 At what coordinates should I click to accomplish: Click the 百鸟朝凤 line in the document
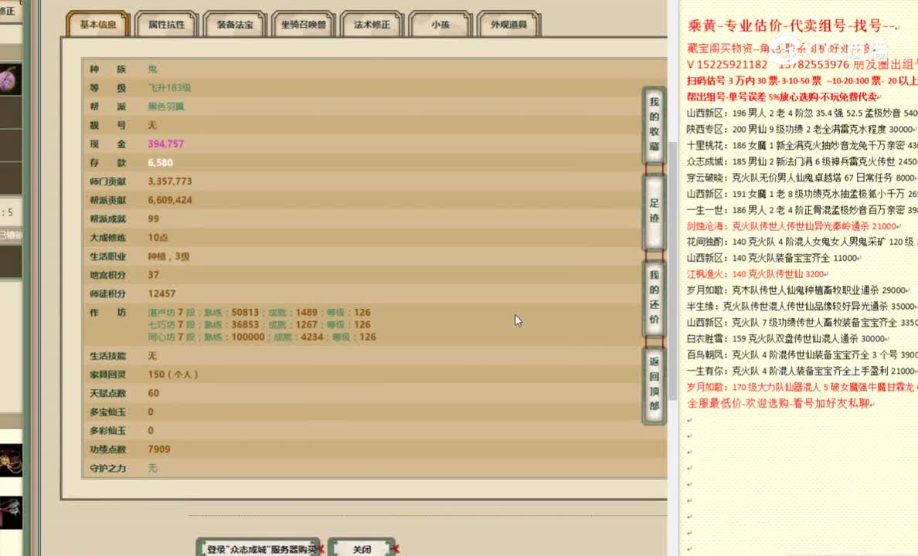tap(802, 354)
